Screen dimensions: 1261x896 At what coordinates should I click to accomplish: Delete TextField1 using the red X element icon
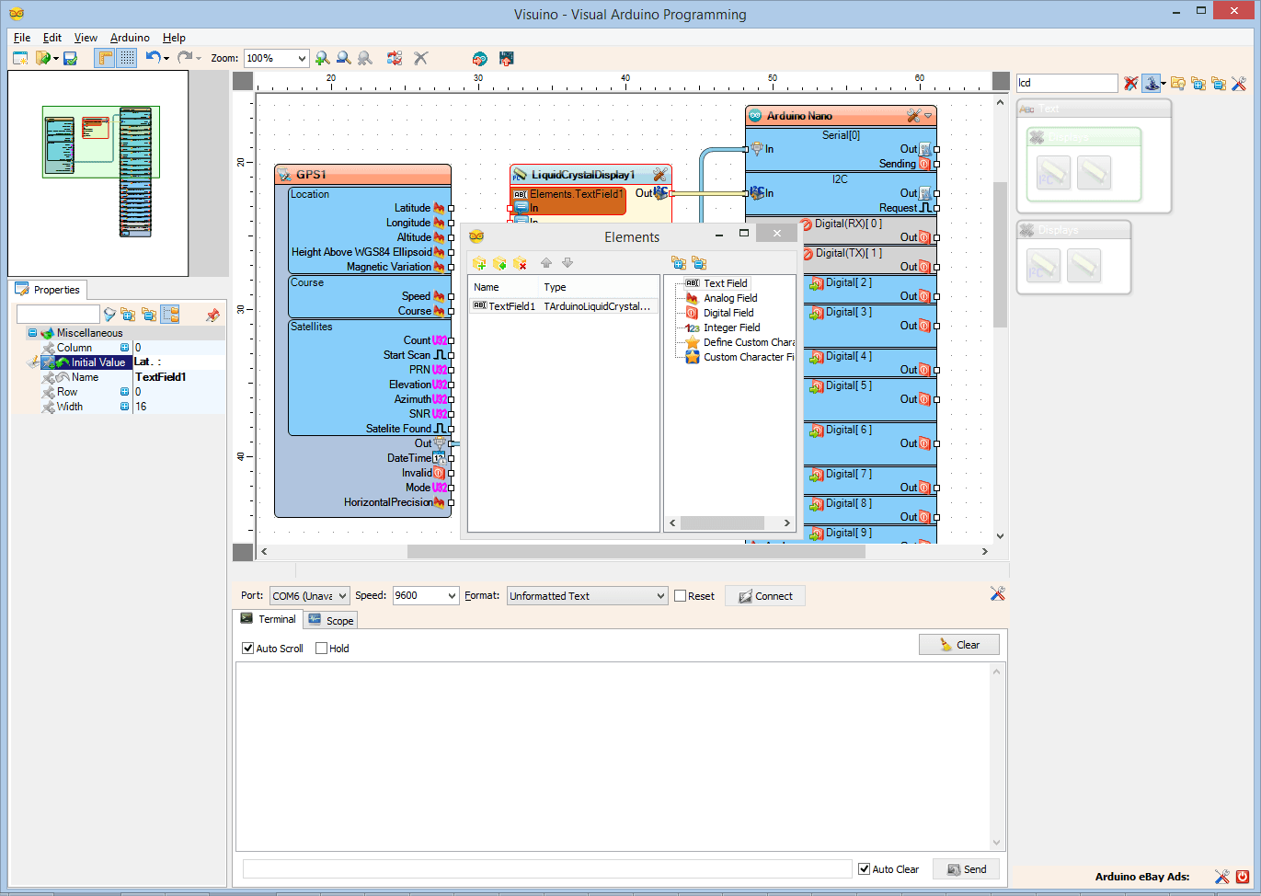[521, 263]
